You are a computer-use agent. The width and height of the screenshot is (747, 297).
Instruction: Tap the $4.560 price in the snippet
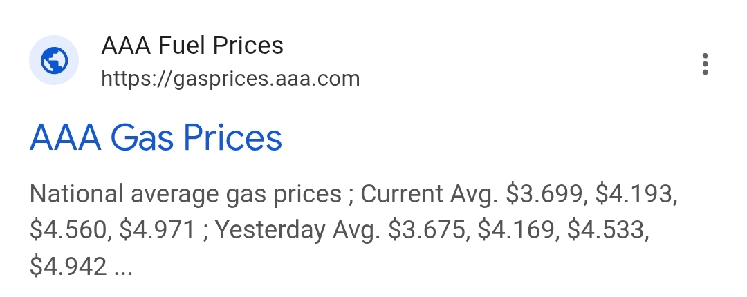pyautogui.click(x=69, y=230)
